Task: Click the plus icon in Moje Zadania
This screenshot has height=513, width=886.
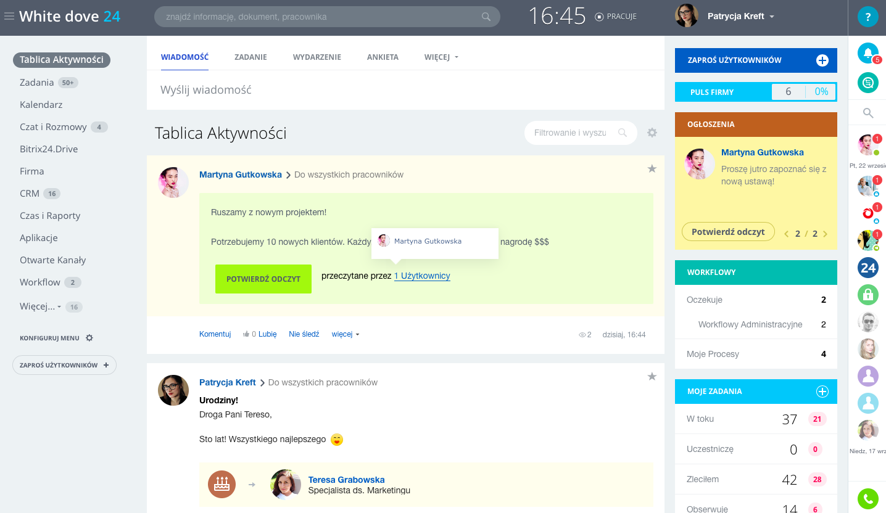Action: (822, 392)
